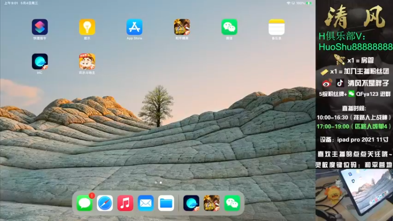393x221 pixels.
Task: Switch to the first home screen page dot
Action: [156, 182]
